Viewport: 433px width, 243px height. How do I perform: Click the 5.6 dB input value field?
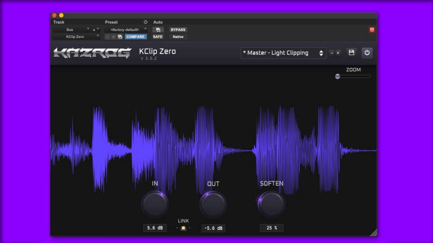(155, 228)
